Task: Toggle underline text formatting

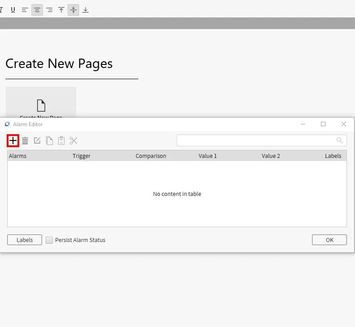Action: pos(13,10)
